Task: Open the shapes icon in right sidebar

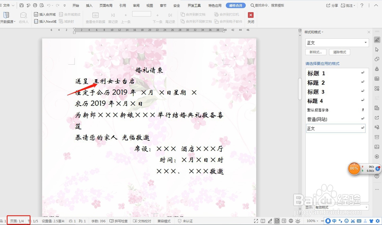Action: pyautogui.click(x=377, y=59)
